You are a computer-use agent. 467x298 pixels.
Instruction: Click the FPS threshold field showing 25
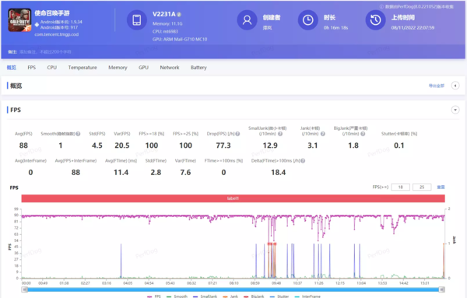coord(422,188)
